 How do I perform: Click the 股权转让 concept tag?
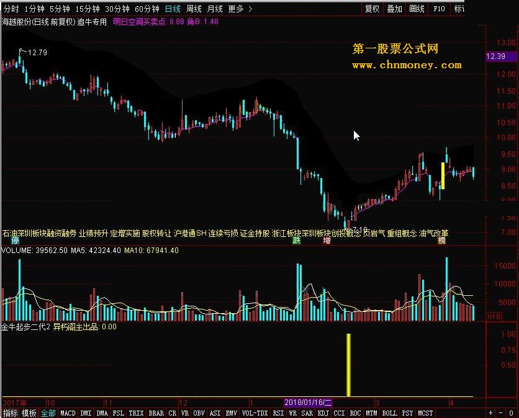156,233
